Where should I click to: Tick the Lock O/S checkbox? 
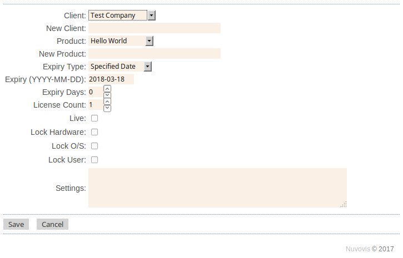(x=94, y=146)
